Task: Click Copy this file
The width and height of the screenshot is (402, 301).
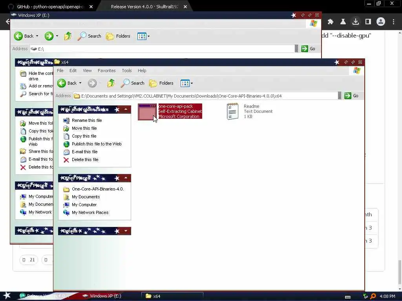Action: [84, 136]
